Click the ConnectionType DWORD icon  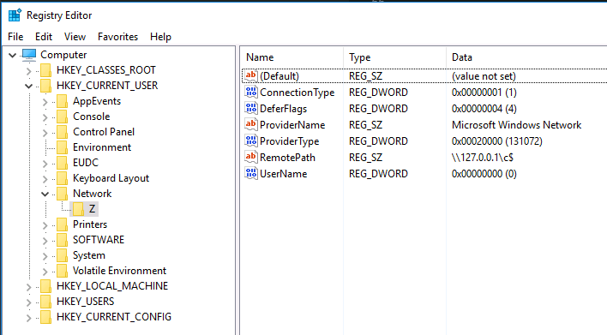tap(251, 92)
